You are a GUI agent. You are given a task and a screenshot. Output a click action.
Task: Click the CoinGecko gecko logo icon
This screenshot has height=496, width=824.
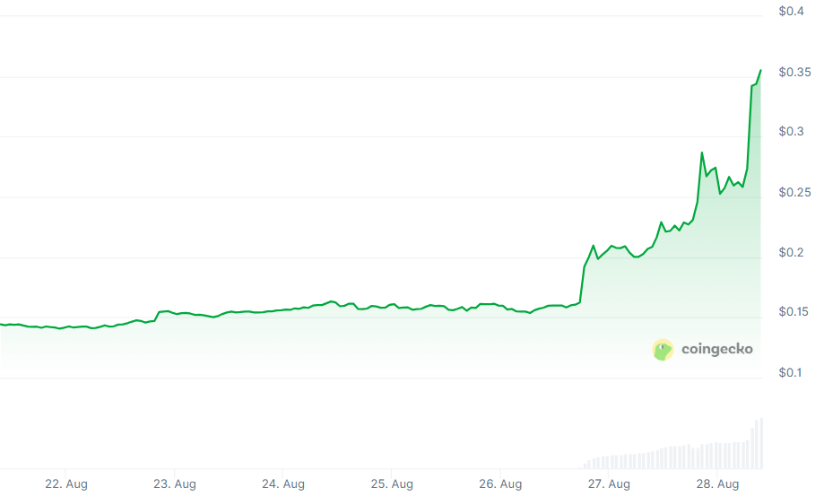pos(663,350)
